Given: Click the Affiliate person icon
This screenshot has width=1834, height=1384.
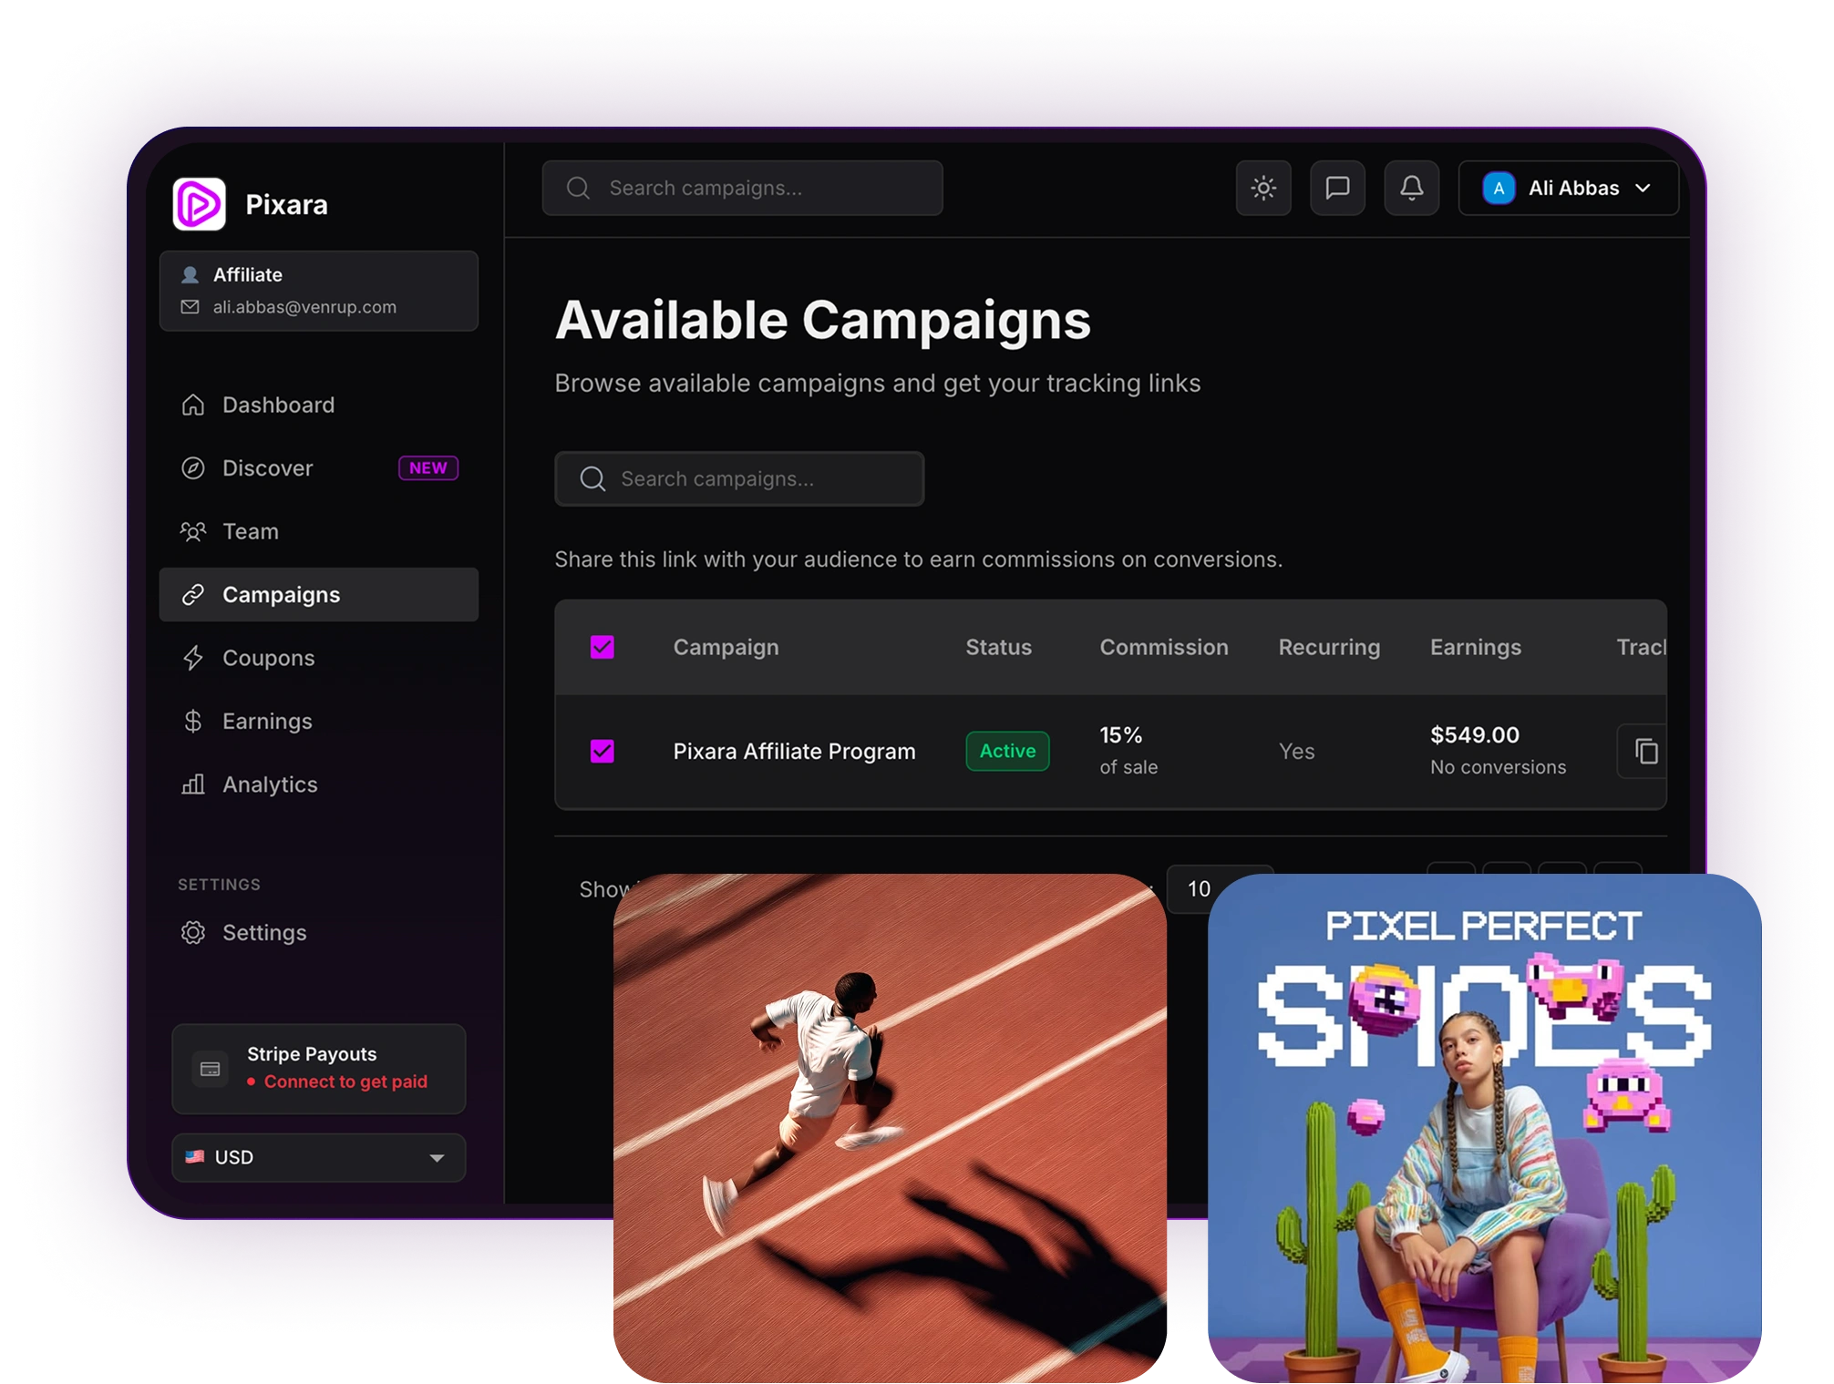Looking at the screenshot, I should pos(190,274).
